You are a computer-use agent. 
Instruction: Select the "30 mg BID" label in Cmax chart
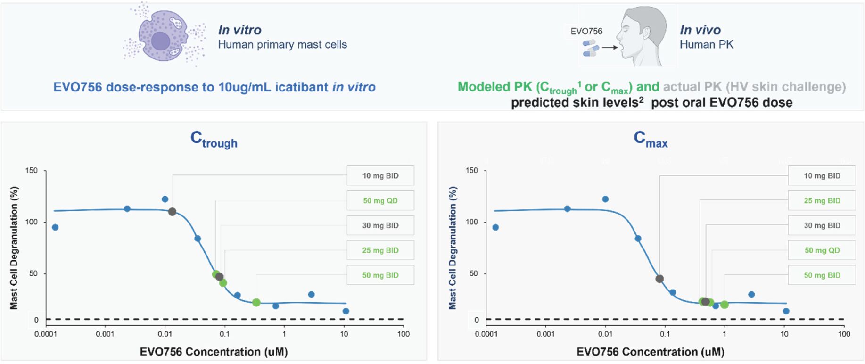pos(822,226)
